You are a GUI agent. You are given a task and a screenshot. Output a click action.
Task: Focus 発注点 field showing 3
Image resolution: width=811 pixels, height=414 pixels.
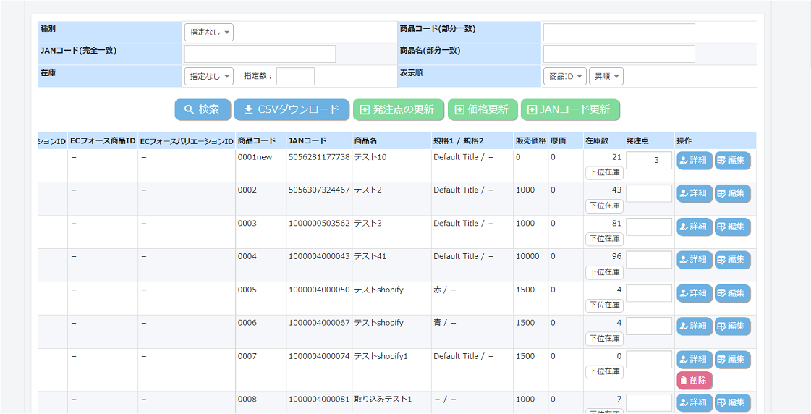point(649,161)
